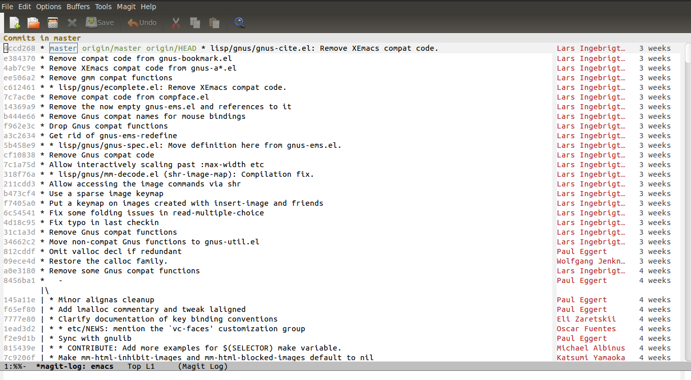Screen dimensions: 691x380
Task: Select commit hash 4ab7c9e
Action: click(x=20, y=68)
